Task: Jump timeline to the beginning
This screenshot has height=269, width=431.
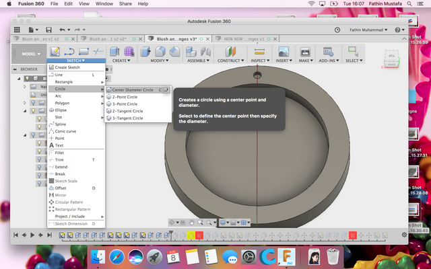Action: click(15, 235)
